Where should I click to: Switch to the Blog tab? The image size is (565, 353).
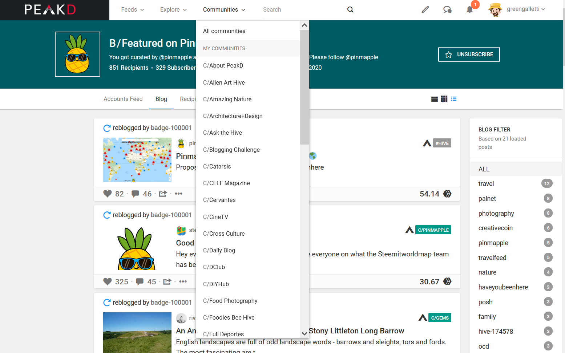tap(161, 99)
